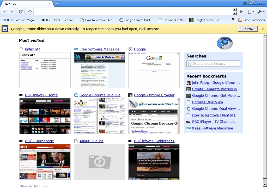The image size is (267, 187).
Task: Click the Show full history link
Action: (33, 186)
